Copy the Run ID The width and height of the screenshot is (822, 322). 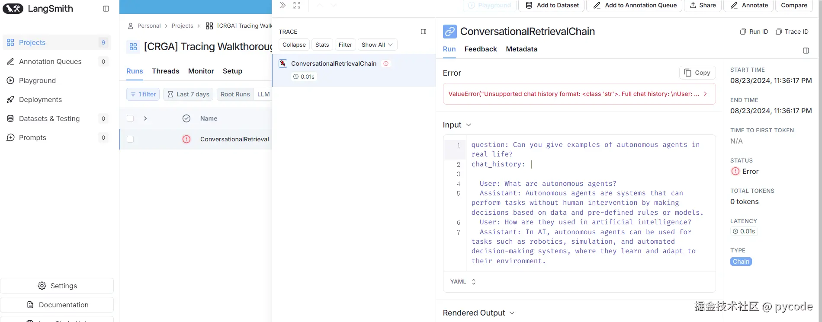[754, 32]
